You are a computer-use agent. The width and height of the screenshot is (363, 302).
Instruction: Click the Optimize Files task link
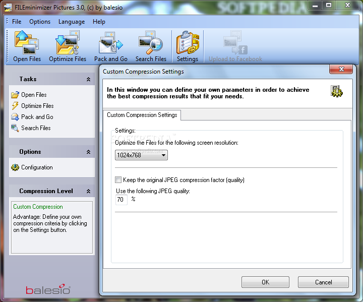tap(37, 106)
